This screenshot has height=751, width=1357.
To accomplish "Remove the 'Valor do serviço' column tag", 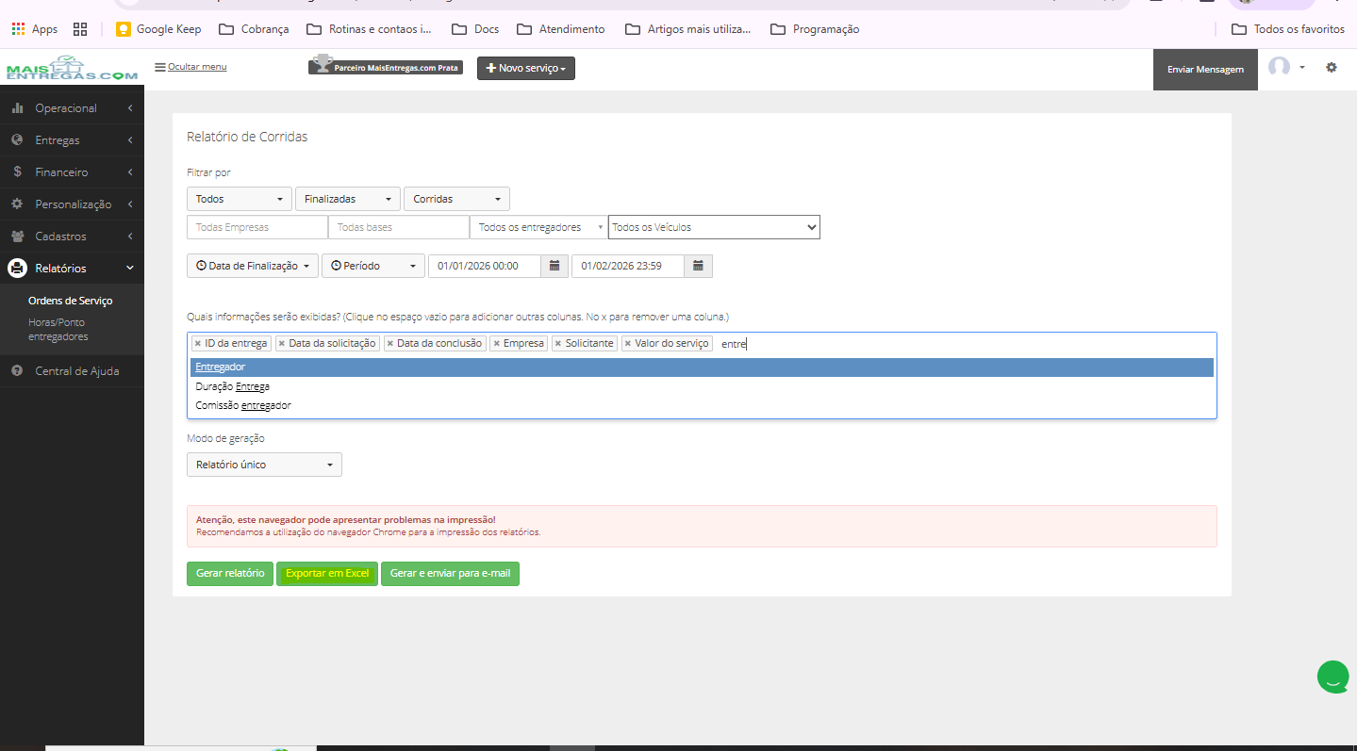I will pyautogui.click(x=627, y=344).
